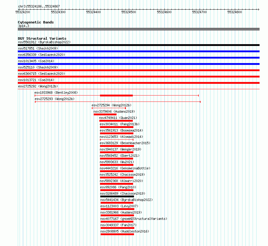The image size is (268, 246).
Task: Click ruler position 55324700
Action: point(199,12)
